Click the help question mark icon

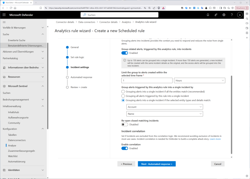click(x=232, y=15)
